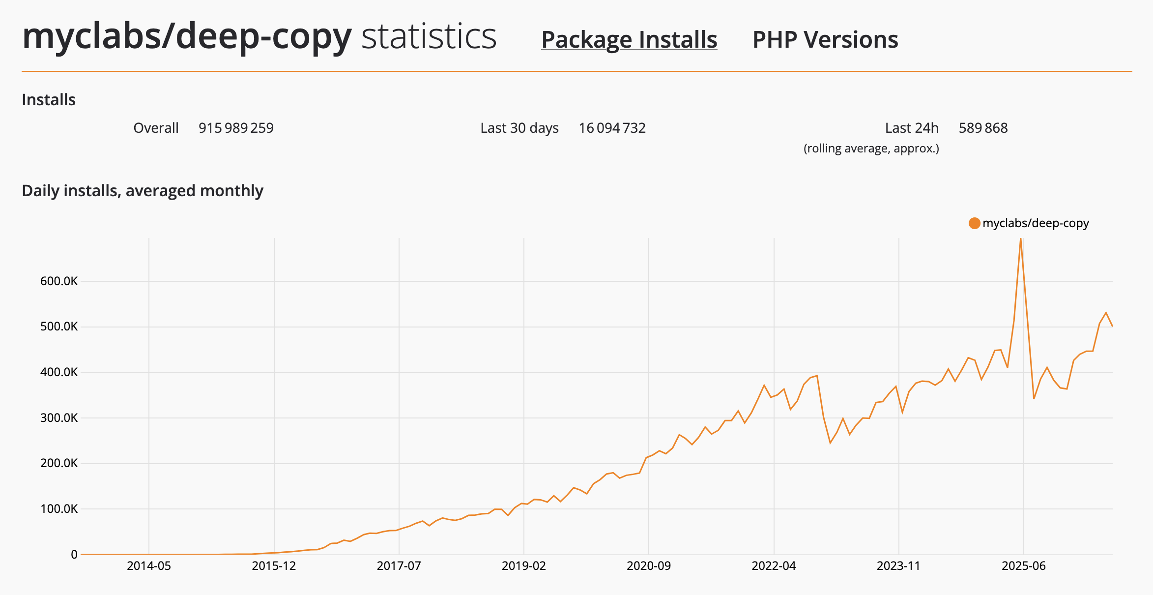Click the Installs section heading

tap(49, 100)
